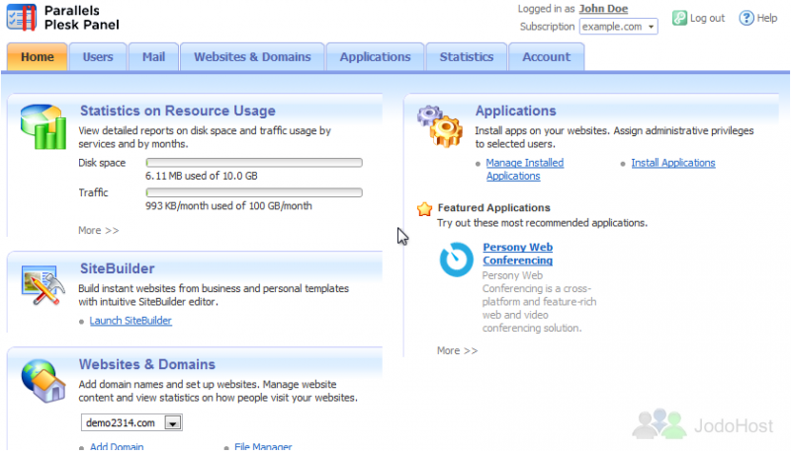Click the Log out door icon

[x=680, y=18]
